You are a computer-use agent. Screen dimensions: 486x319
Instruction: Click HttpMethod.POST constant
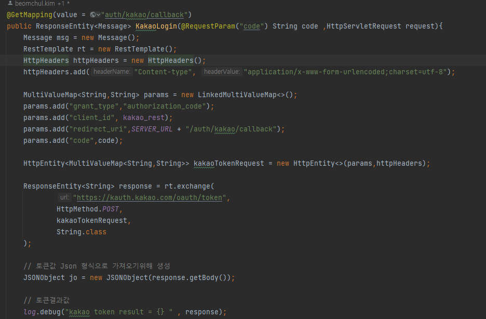pyautogui.click(x=88, y=209)
